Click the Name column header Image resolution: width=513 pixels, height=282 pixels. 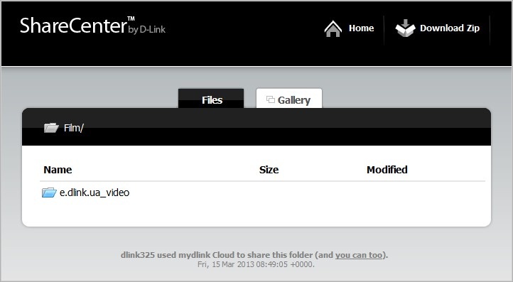(58, 170)
